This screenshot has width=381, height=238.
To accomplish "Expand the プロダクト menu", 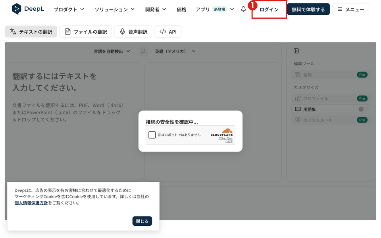I will click(x=69, y=9).
